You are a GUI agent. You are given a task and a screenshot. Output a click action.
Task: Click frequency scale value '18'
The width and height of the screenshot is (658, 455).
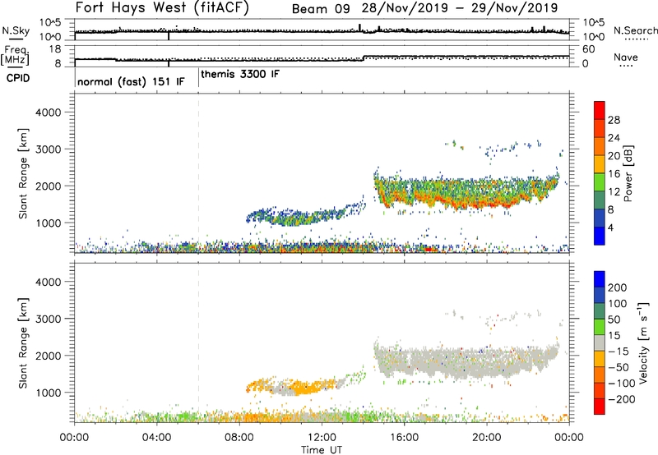[55, 49]
